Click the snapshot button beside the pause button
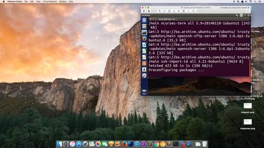Viewport: 264px width, 148px height. pos(149,11)
